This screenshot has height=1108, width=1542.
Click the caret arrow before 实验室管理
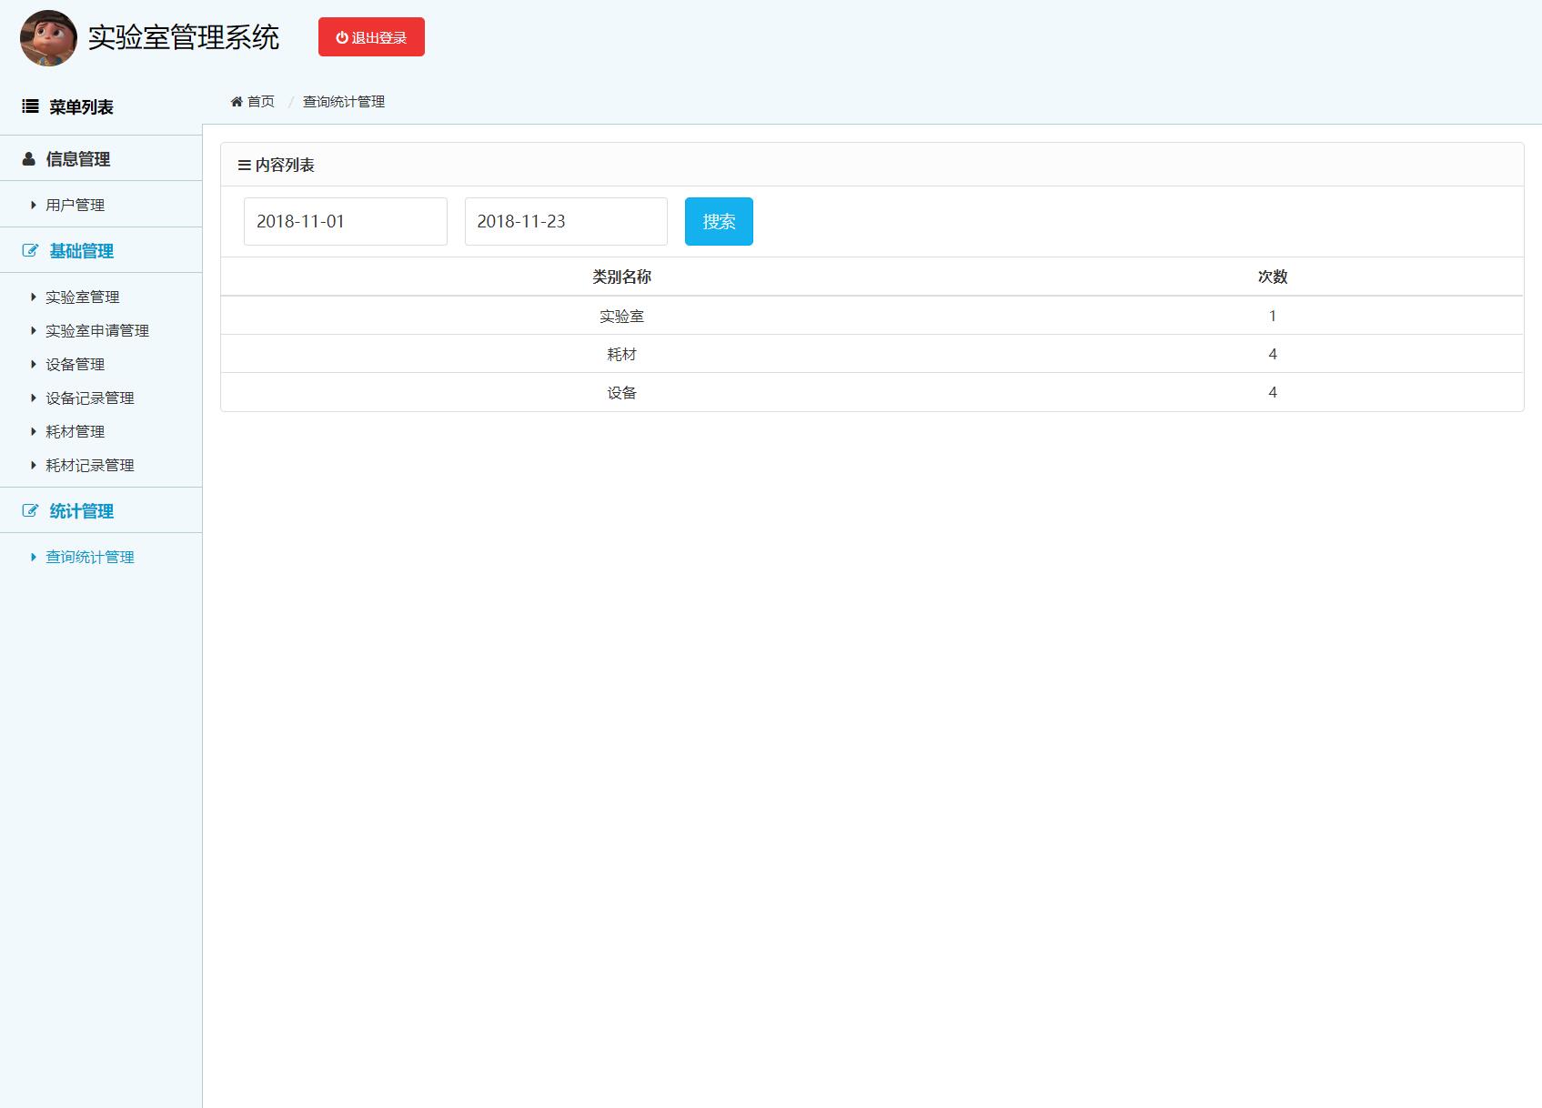pyautogui.click(x=34, y=297)
